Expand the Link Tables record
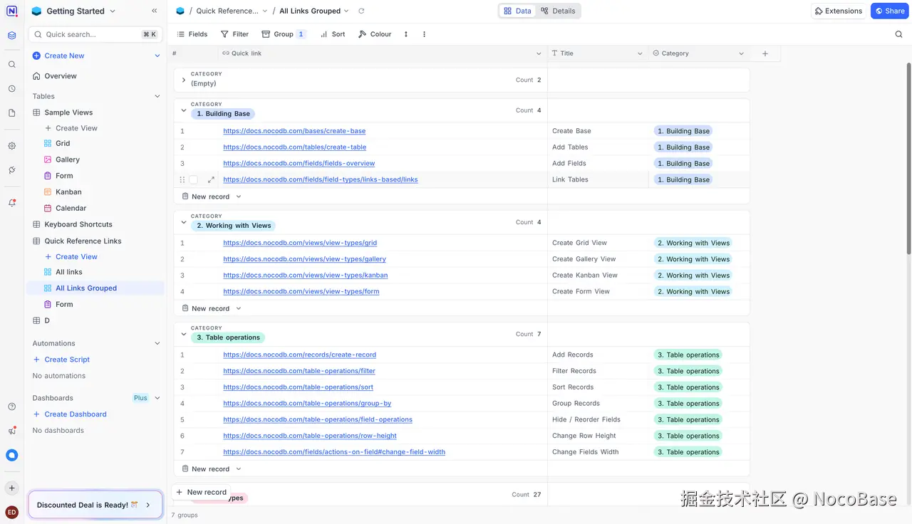 [211, 179]
